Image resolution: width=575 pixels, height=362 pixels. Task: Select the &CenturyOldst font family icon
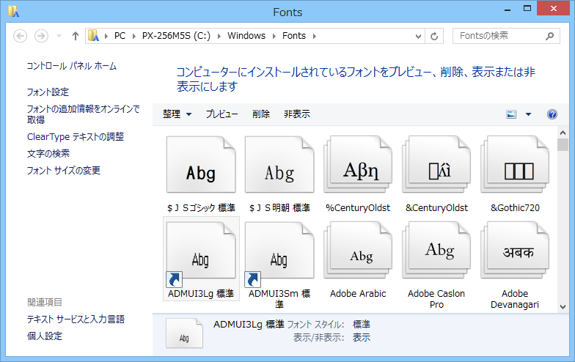tap(436, 164)
